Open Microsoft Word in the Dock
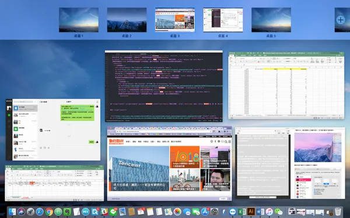The width and height of the screenshot is (350, 218). pos(260,212)
